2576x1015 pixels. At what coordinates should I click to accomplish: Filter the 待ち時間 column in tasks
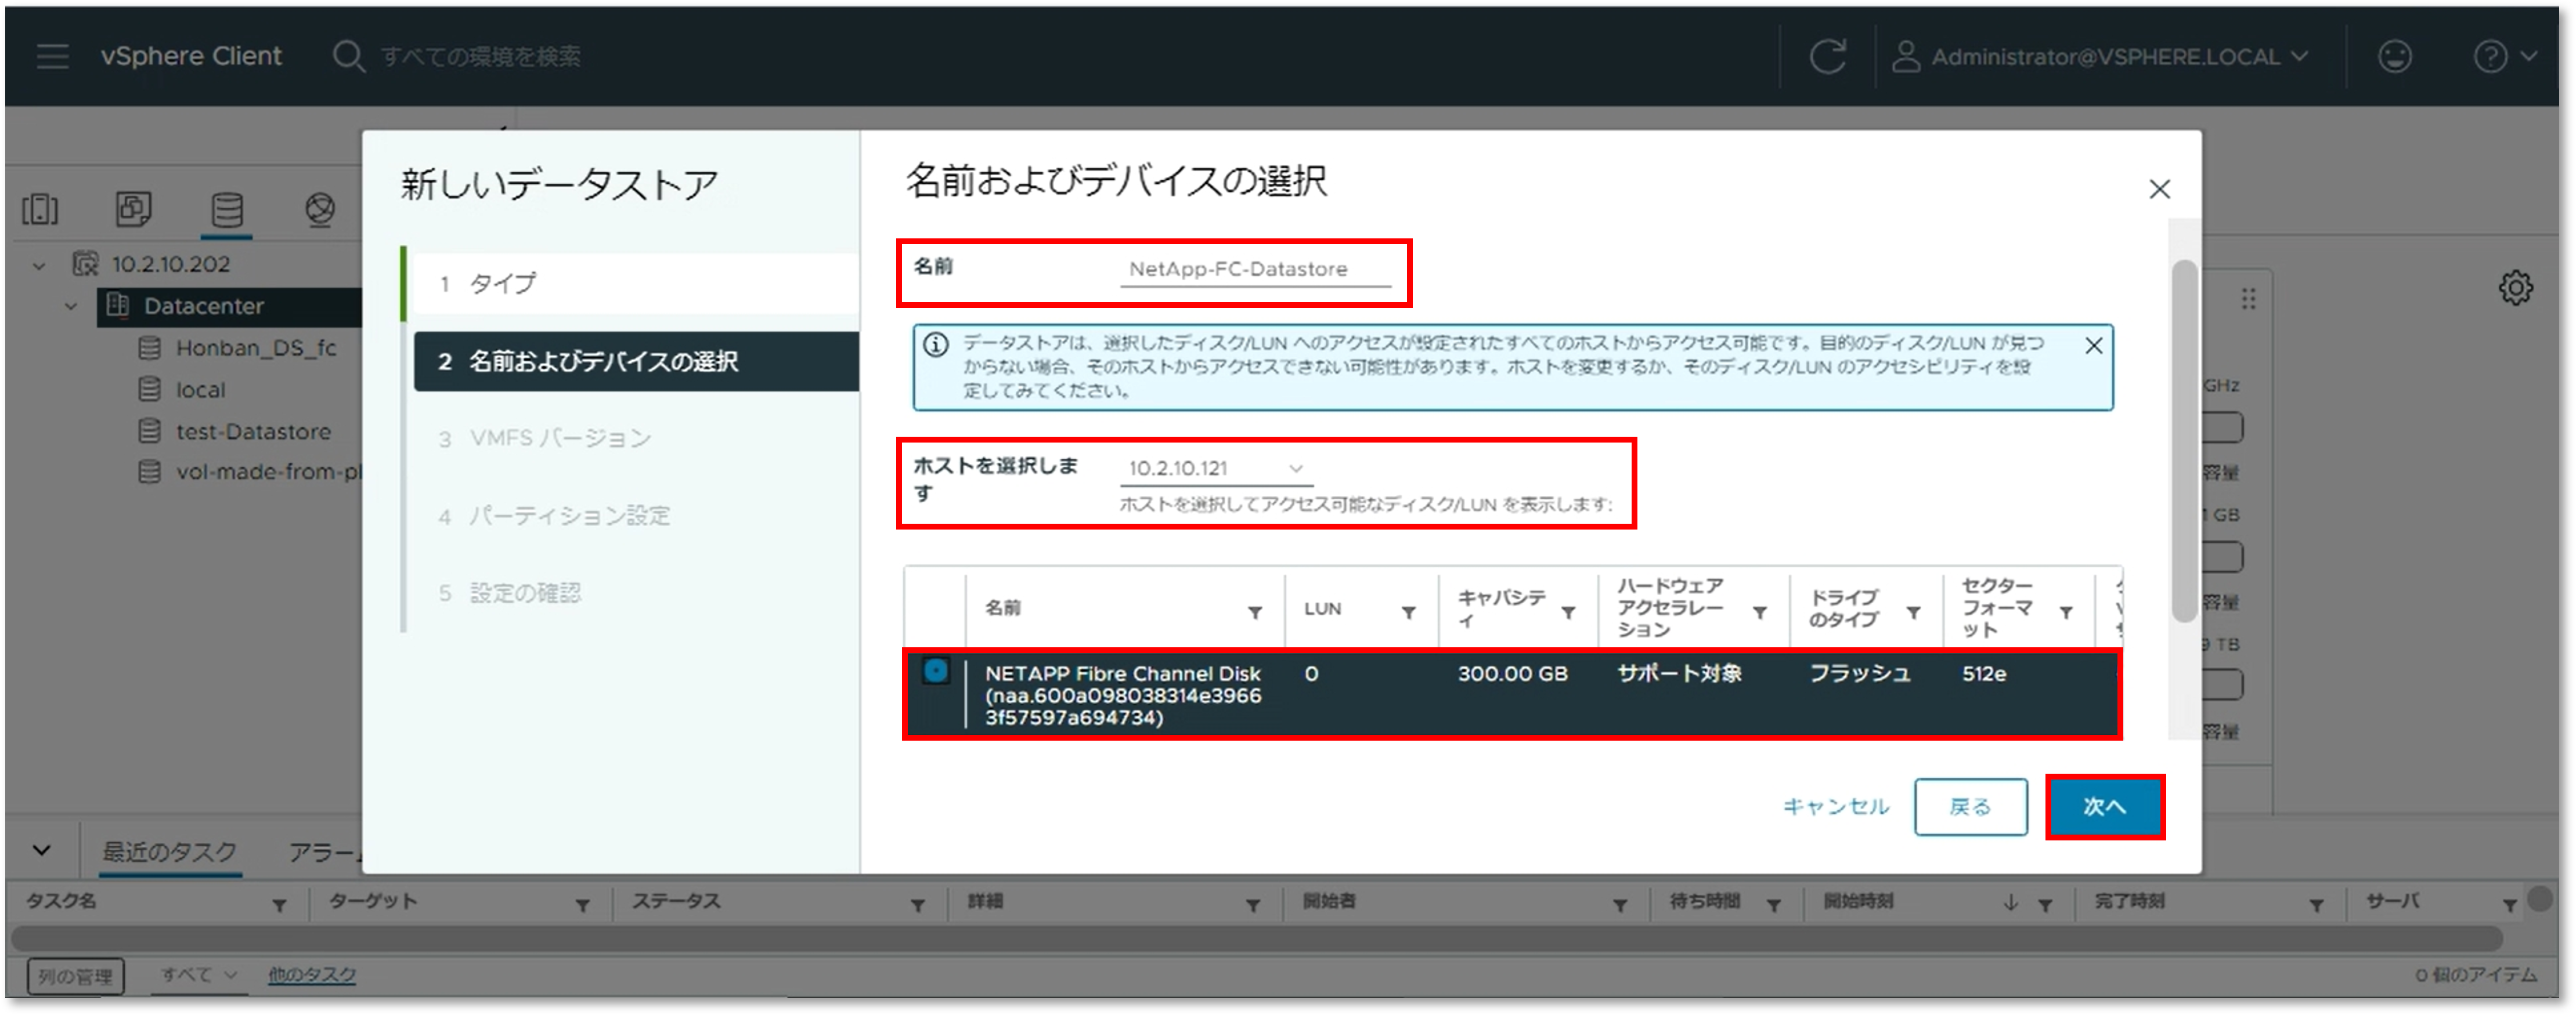pyautogui.click(x=1773, y=905)
